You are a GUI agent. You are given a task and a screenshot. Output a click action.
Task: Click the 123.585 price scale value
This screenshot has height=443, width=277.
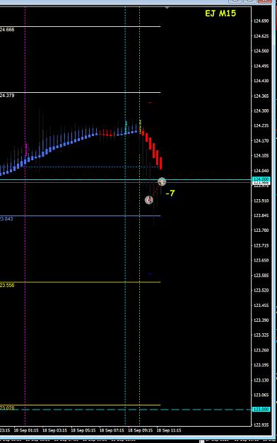pos(261,276)
